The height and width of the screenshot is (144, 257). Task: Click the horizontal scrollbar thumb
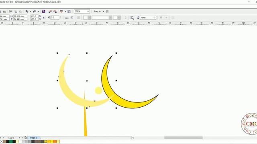click(184, 138)
